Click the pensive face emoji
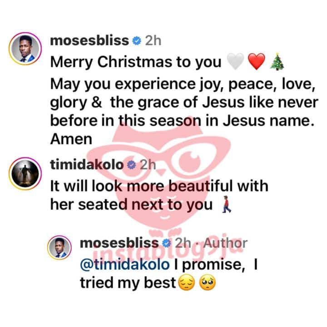The width and height of the screenshot is (327, 327). [187, 283]
